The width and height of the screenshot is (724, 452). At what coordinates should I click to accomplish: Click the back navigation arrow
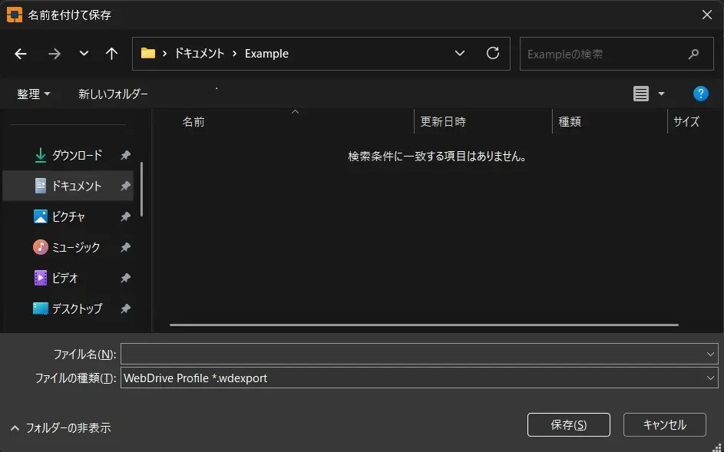[21, 54]
